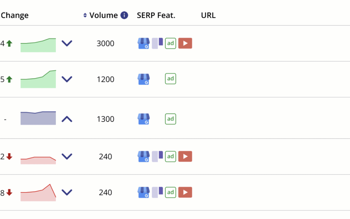
Task: Click the sitelinks feature icon in the 3000 row
Action: click(157, 43)
